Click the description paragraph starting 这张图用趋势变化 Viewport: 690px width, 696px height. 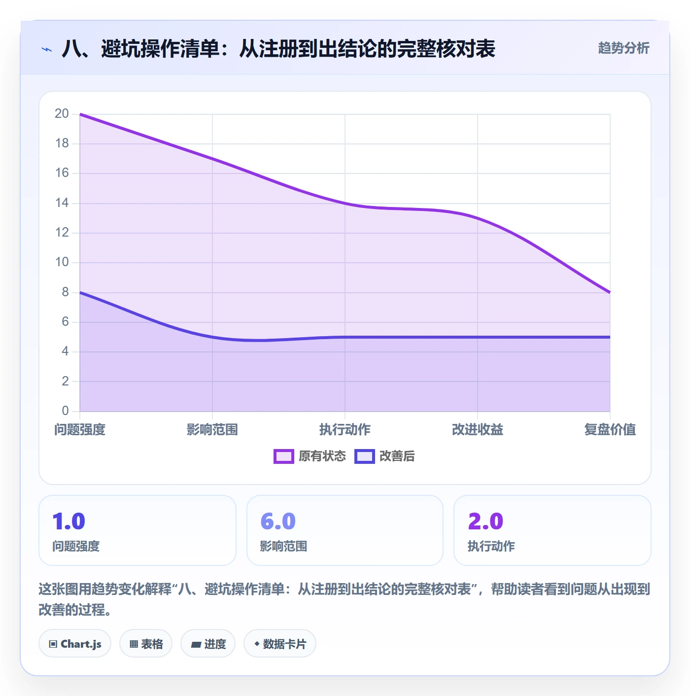(345, 599)
